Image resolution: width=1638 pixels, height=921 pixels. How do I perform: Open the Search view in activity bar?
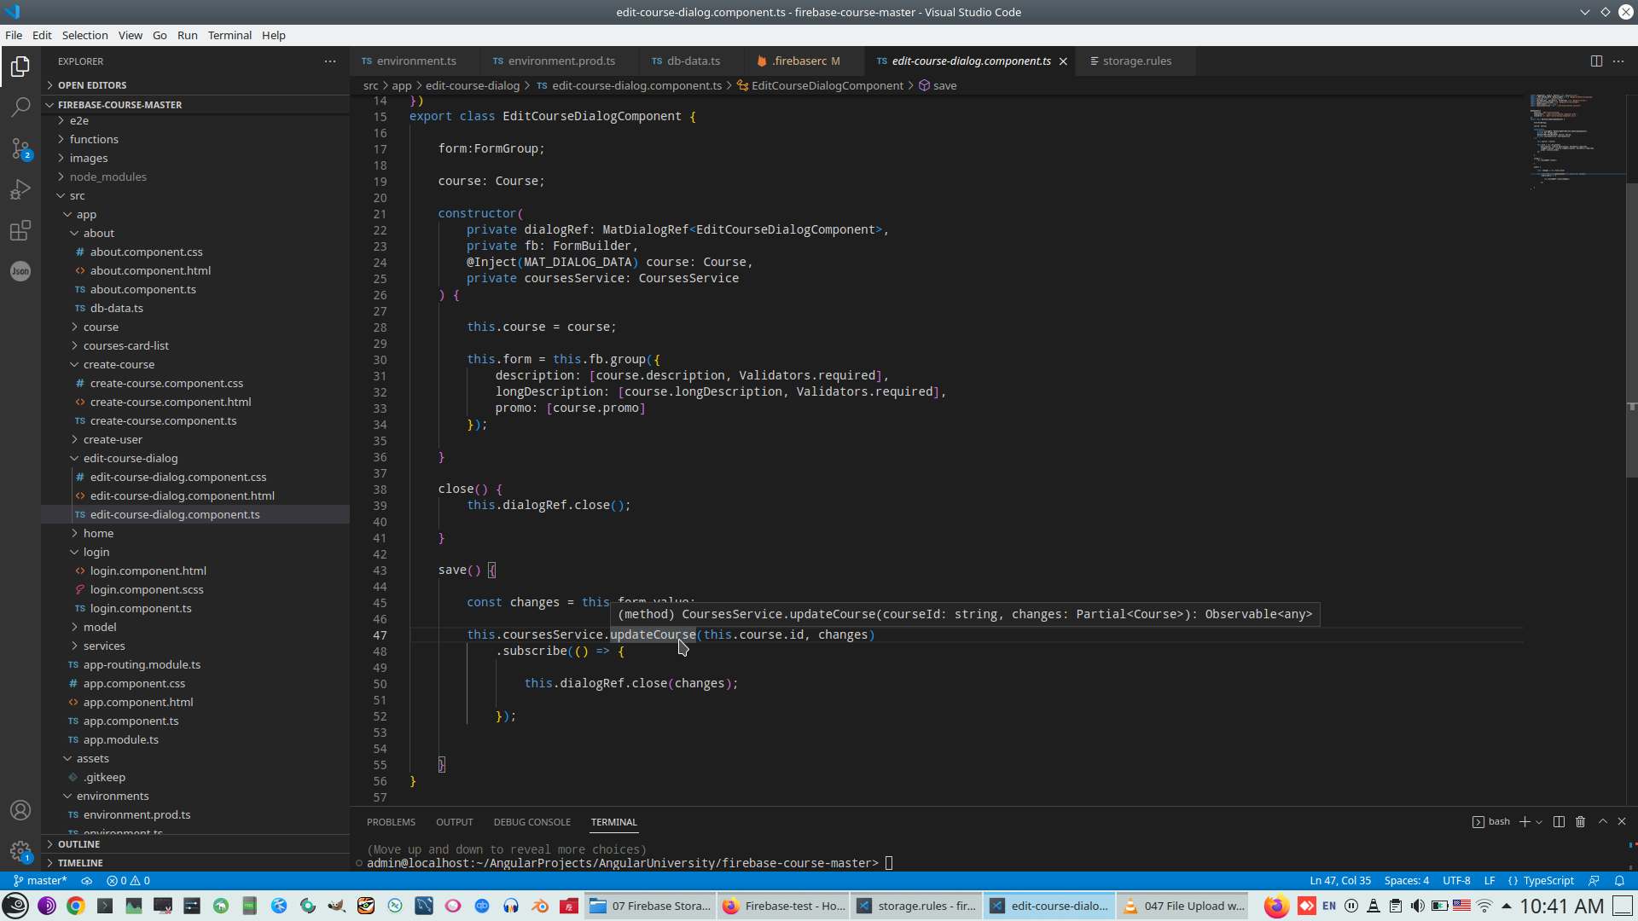click(x=20, y=107)
